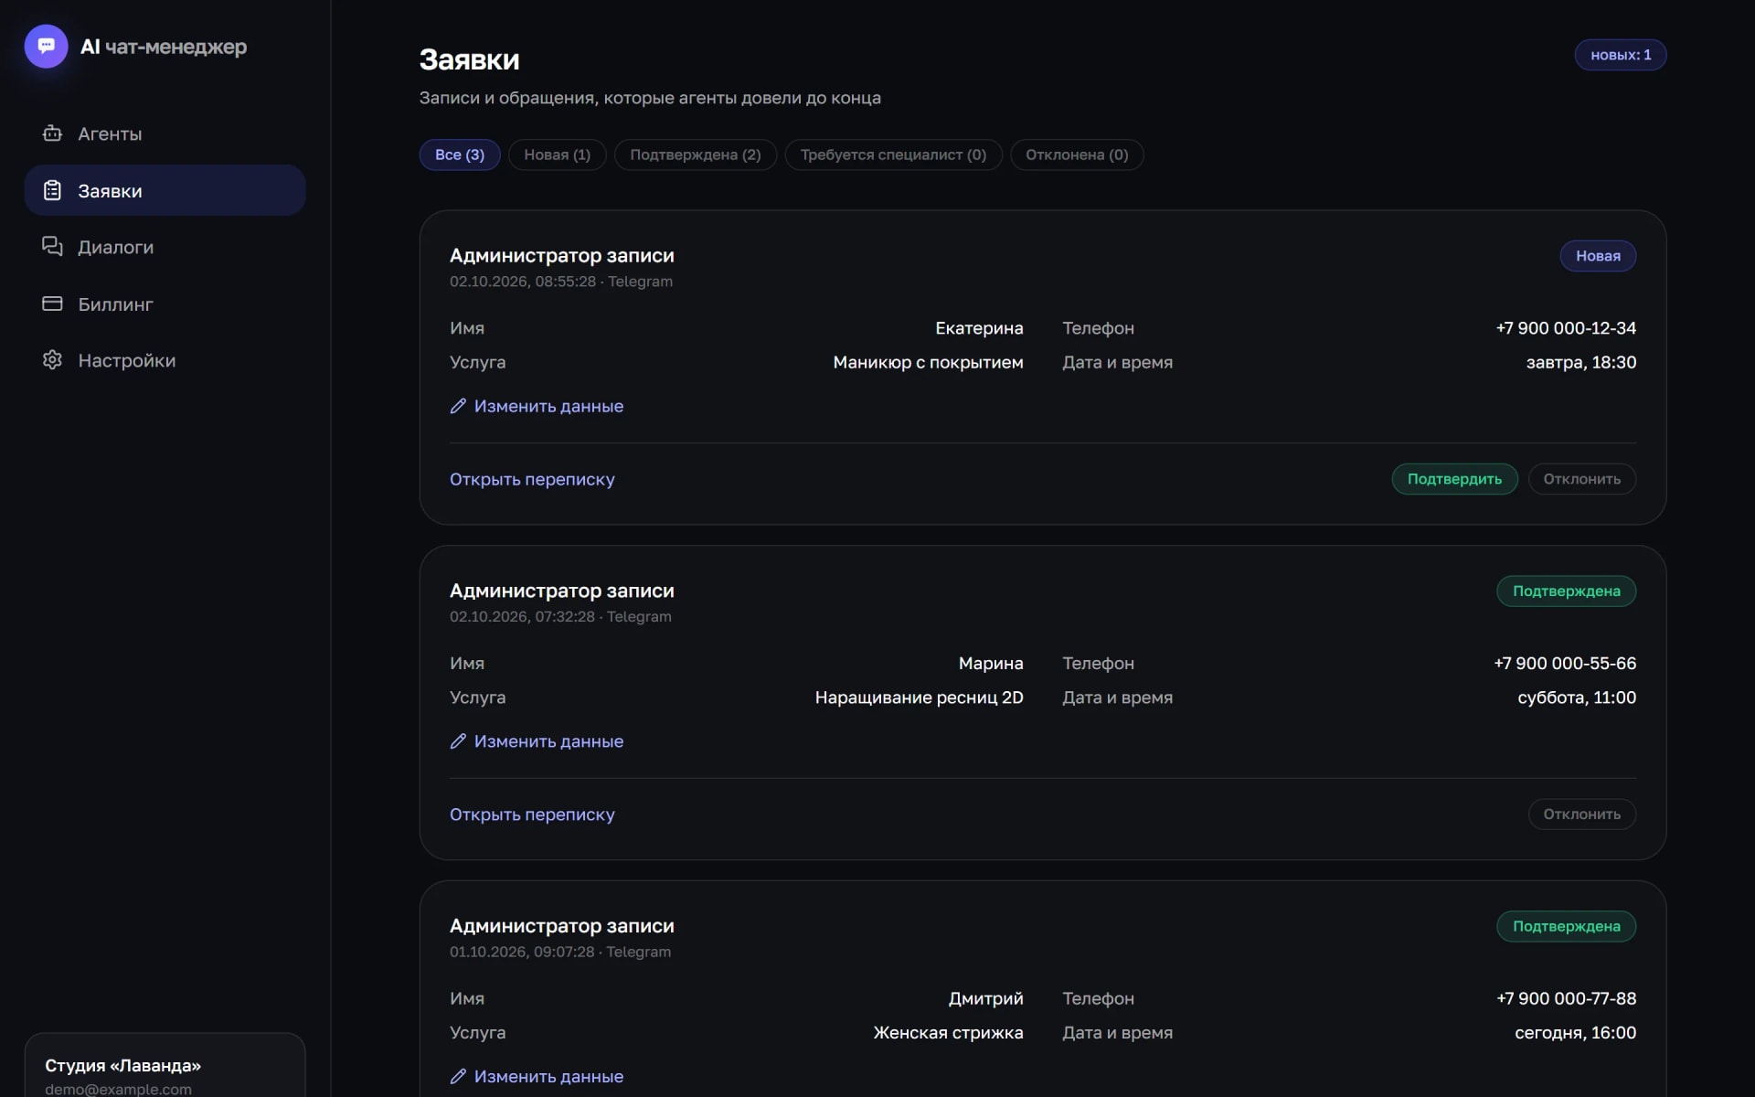Filter by Новая (1)

click(x=557, y=154)
